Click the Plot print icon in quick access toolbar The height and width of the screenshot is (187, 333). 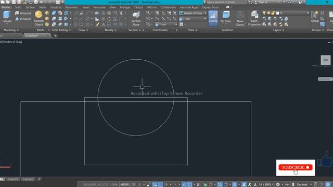pos(36,2)
